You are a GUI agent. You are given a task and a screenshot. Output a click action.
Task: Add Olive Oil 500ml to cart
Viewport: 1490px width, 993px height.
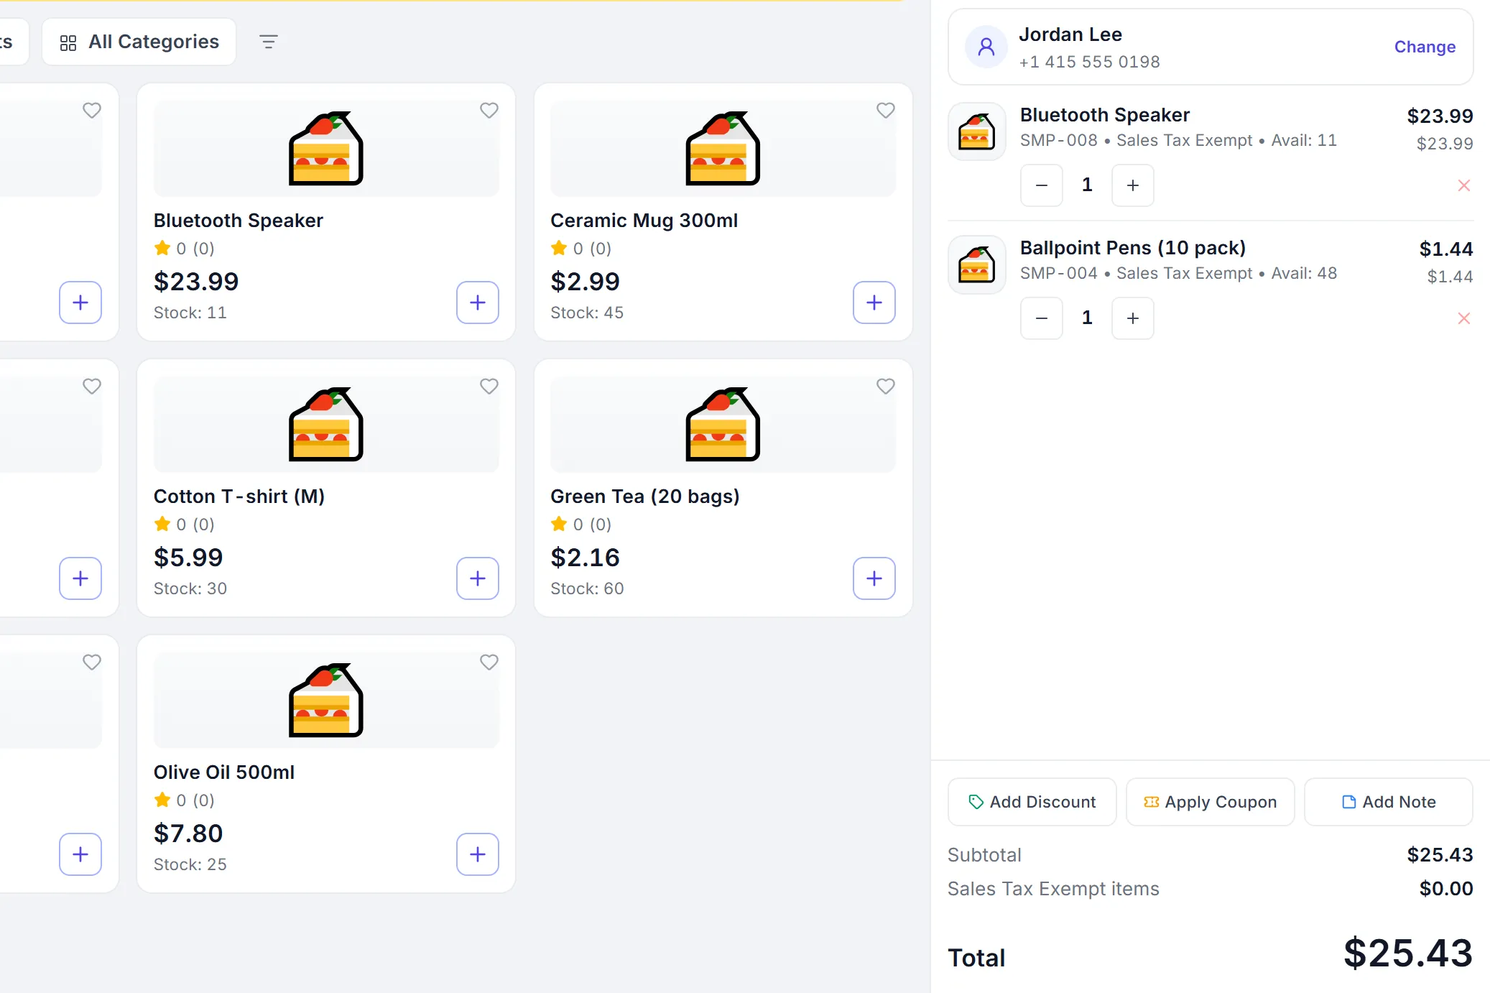pyautogui.click(x=478, y=854)
